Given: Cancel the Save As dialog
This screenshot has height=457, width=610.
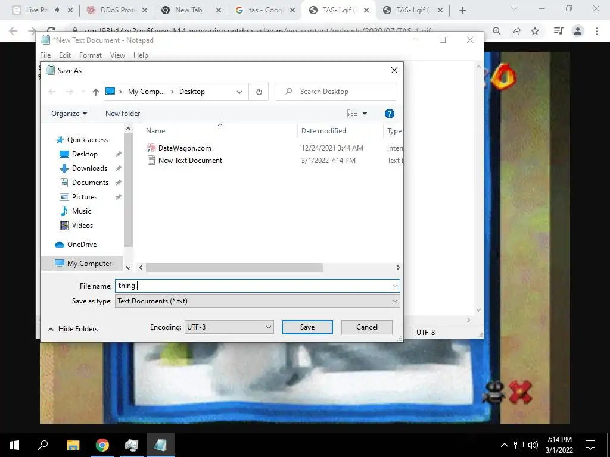Looking at the screenshot, I should click(x=366, y=327).
